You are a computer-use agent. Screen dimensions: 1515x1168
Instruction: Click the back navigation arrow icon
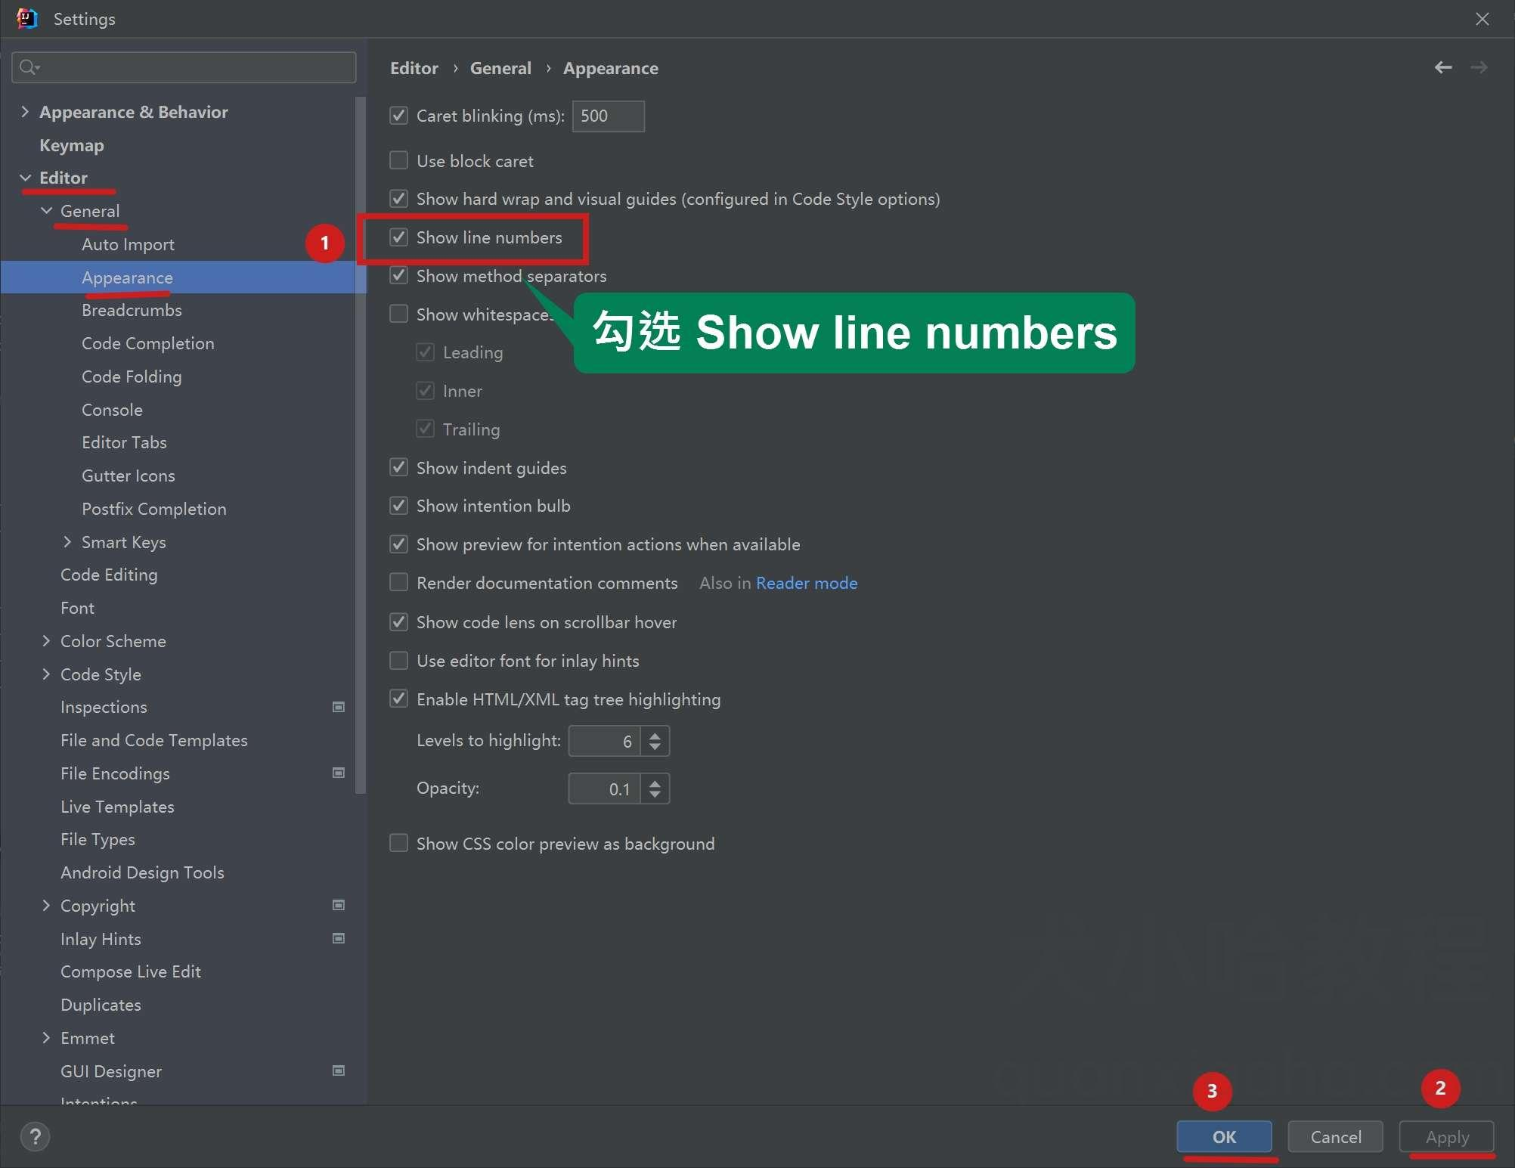click(1442, 68)
